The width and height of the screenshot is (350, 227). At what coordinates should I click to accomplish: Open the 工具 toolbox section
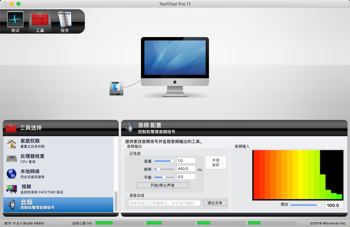click(x=40, y=22)
